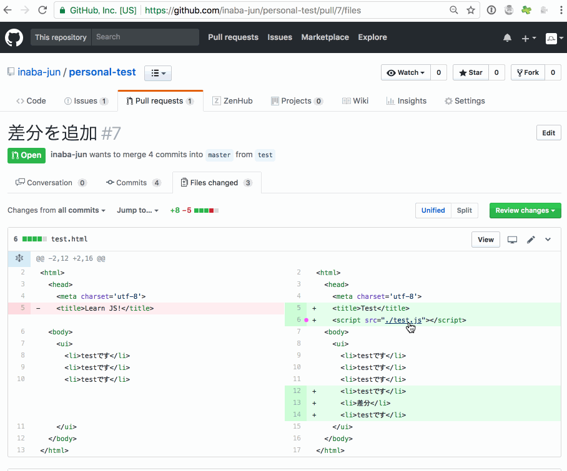
Task: Open personal-test repository link
Action: point(102,72)
